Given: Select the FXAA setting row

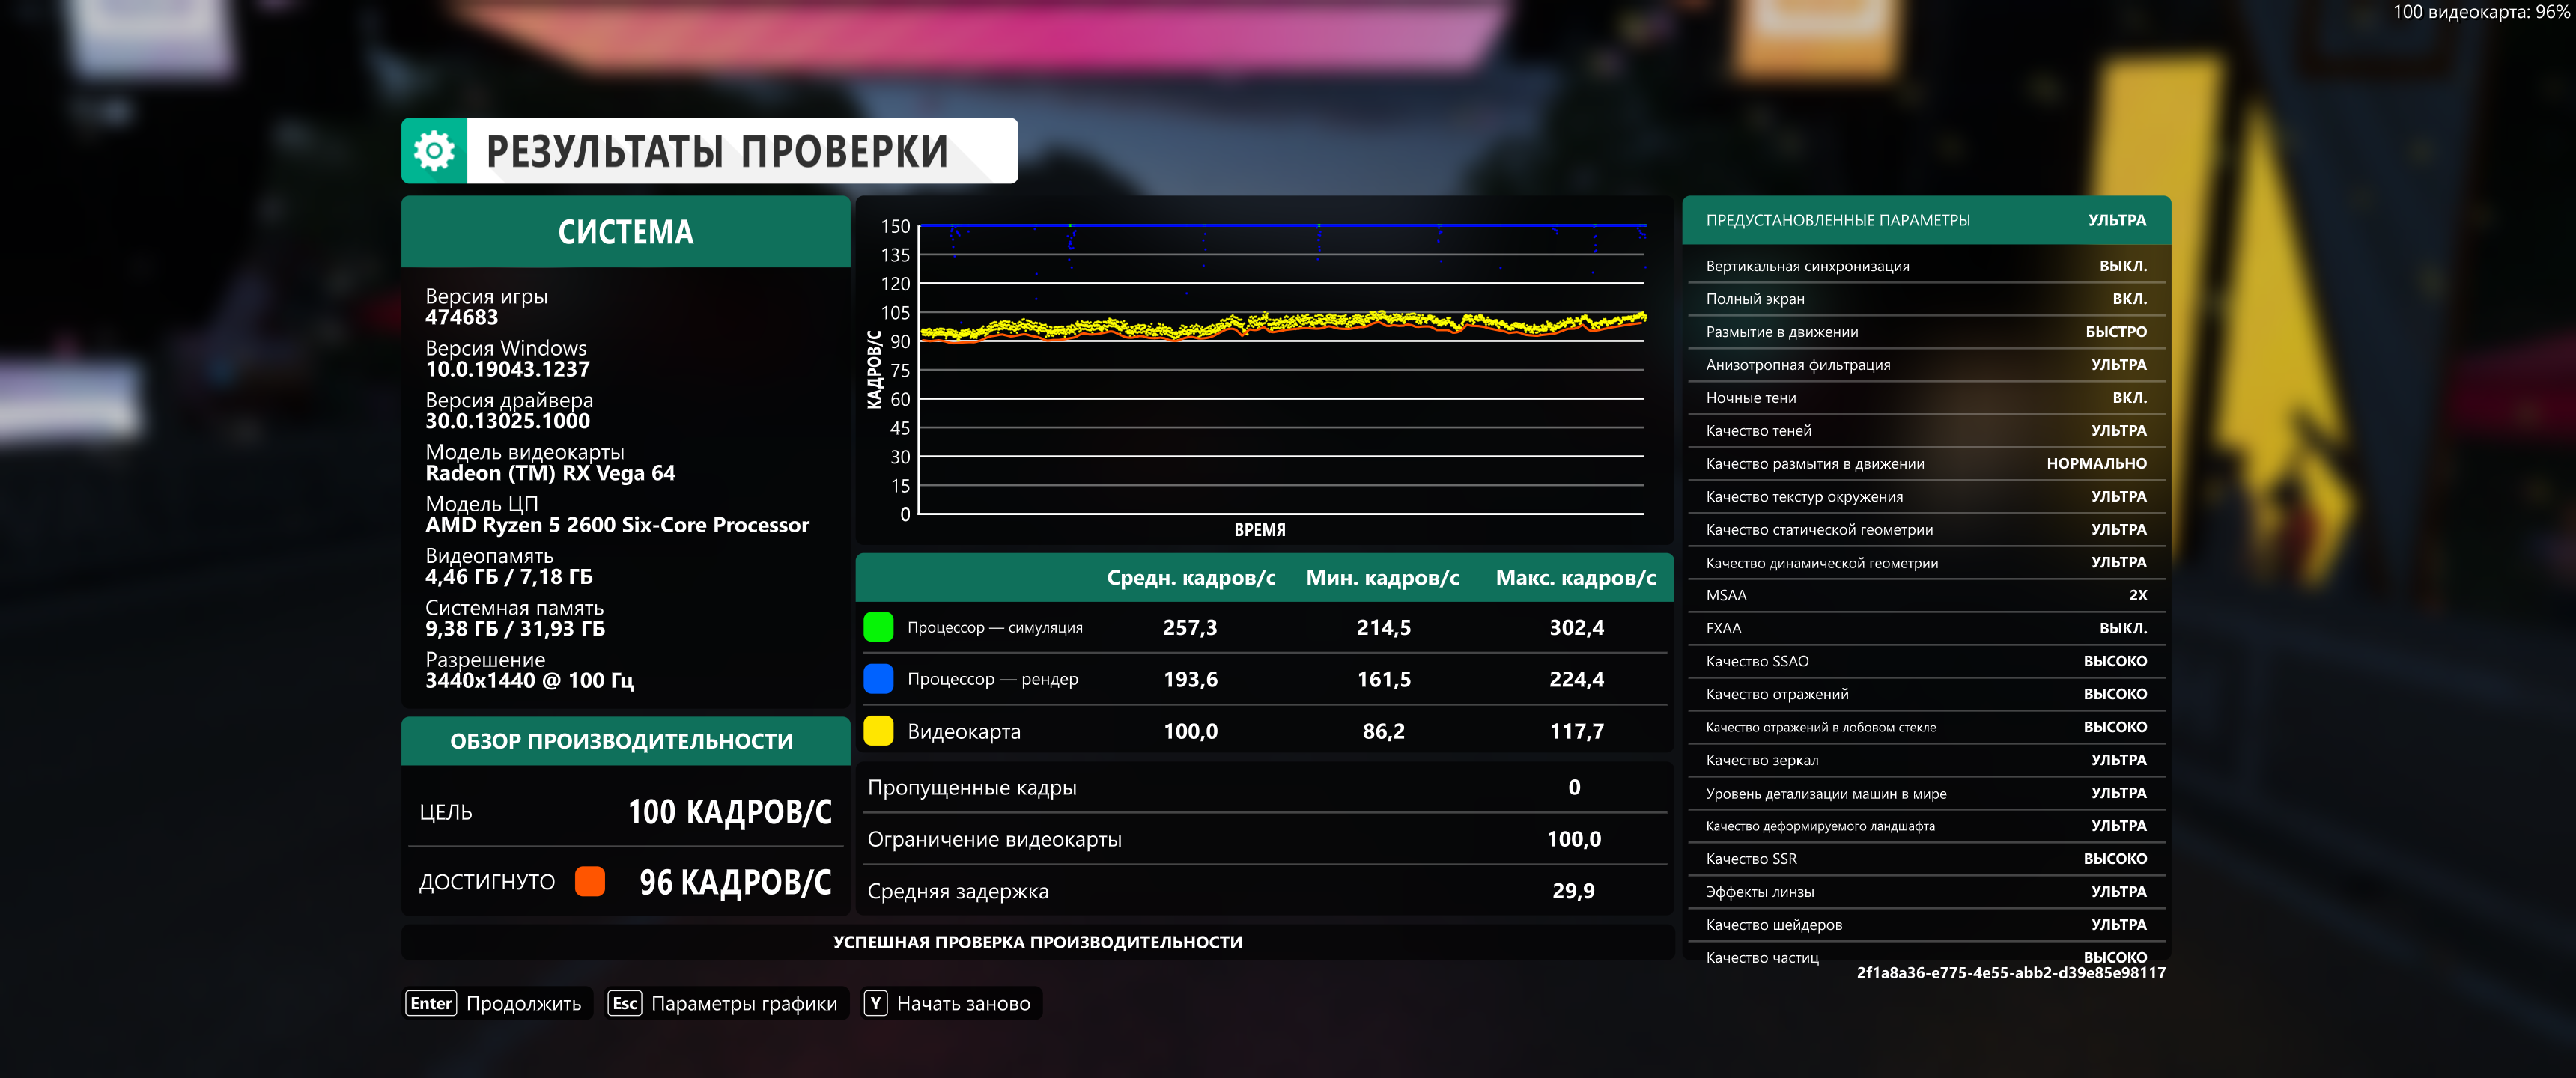Looking at the screenshot, I should pyautogui.click(x=1925, y=628).
